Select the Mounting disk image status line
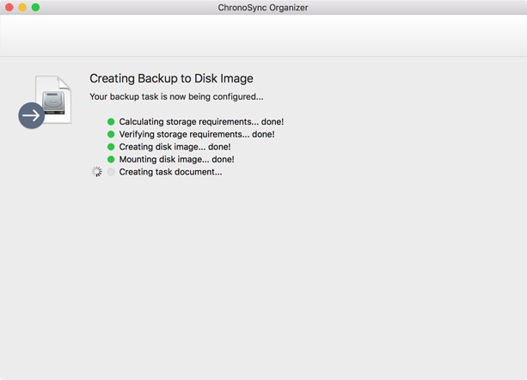This screenshot has height=380, width=527. [176, 159]
